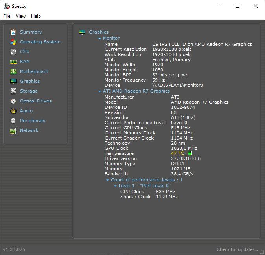Image resolution: width=265 pixels, height=255 pixels.
Task: Open the File menu
Action: [x=7, y=16]
